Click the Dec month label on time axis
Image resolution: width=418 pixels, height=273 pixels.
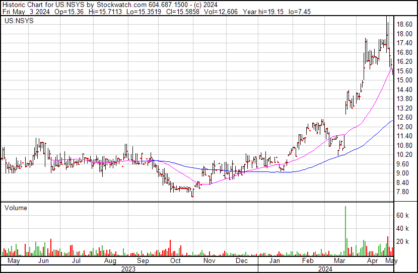(242, 261)
